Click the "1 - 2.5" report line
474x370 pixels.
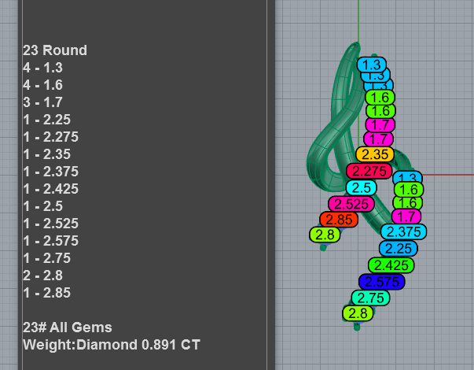point(42,206)
